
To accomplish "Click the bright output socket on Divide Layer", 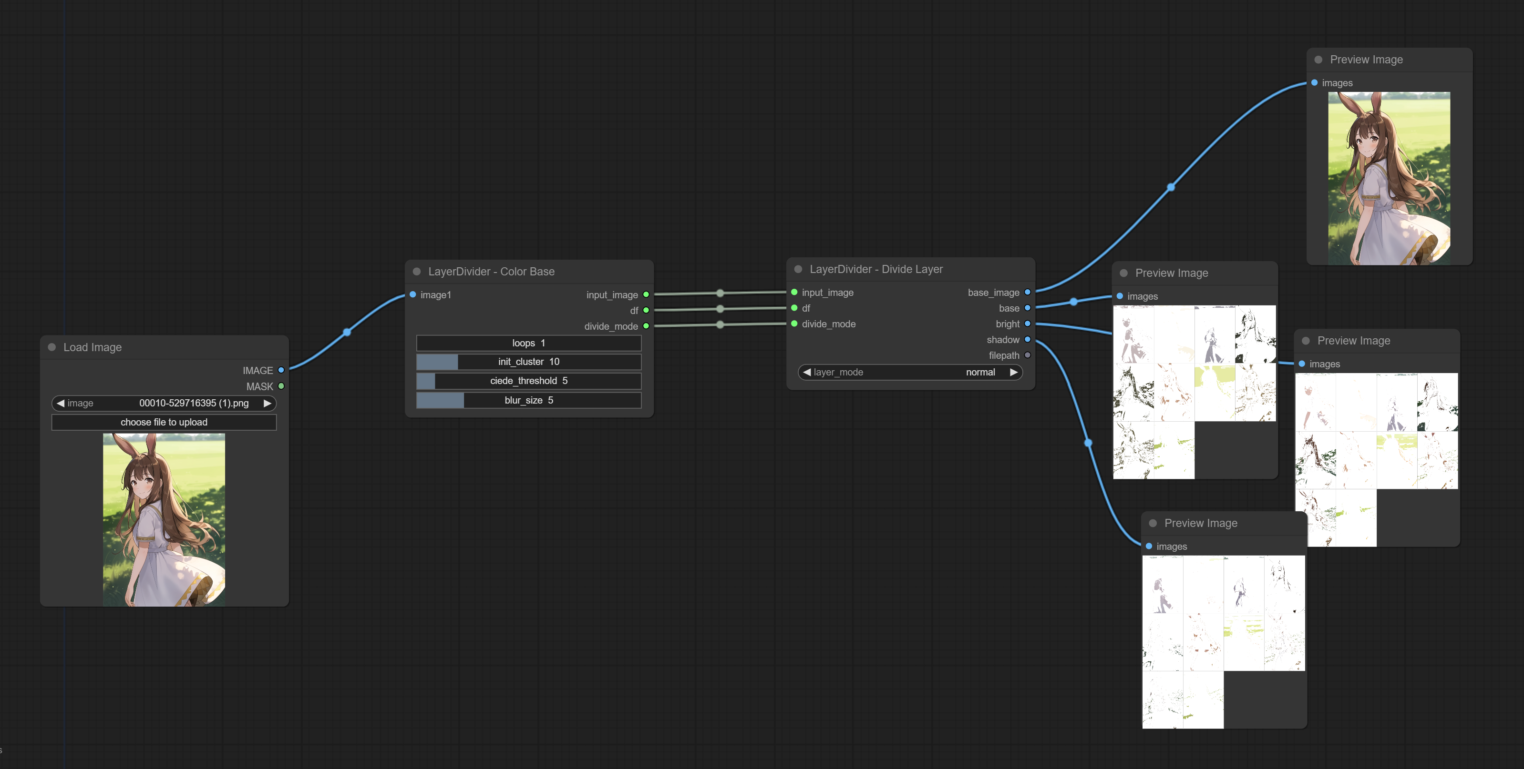I will [x=1028, y=324].
